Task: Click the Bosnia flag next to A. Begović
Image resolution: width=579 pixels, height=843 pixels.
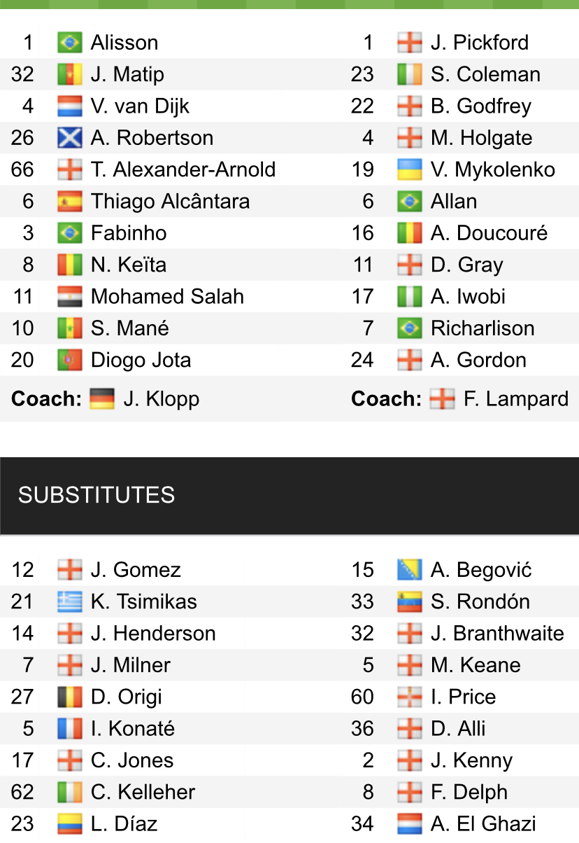Action: tap(409, 570)
